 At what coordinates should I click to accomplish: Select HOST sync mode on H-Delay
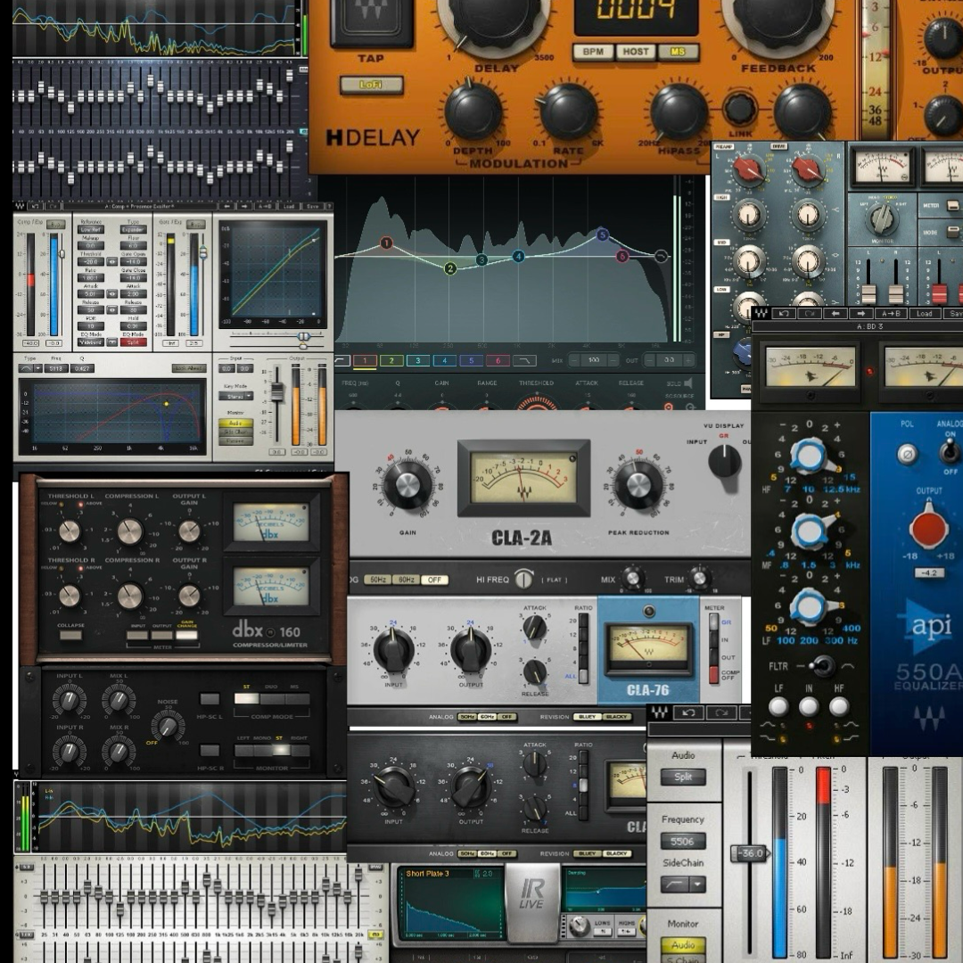[636, 52]
